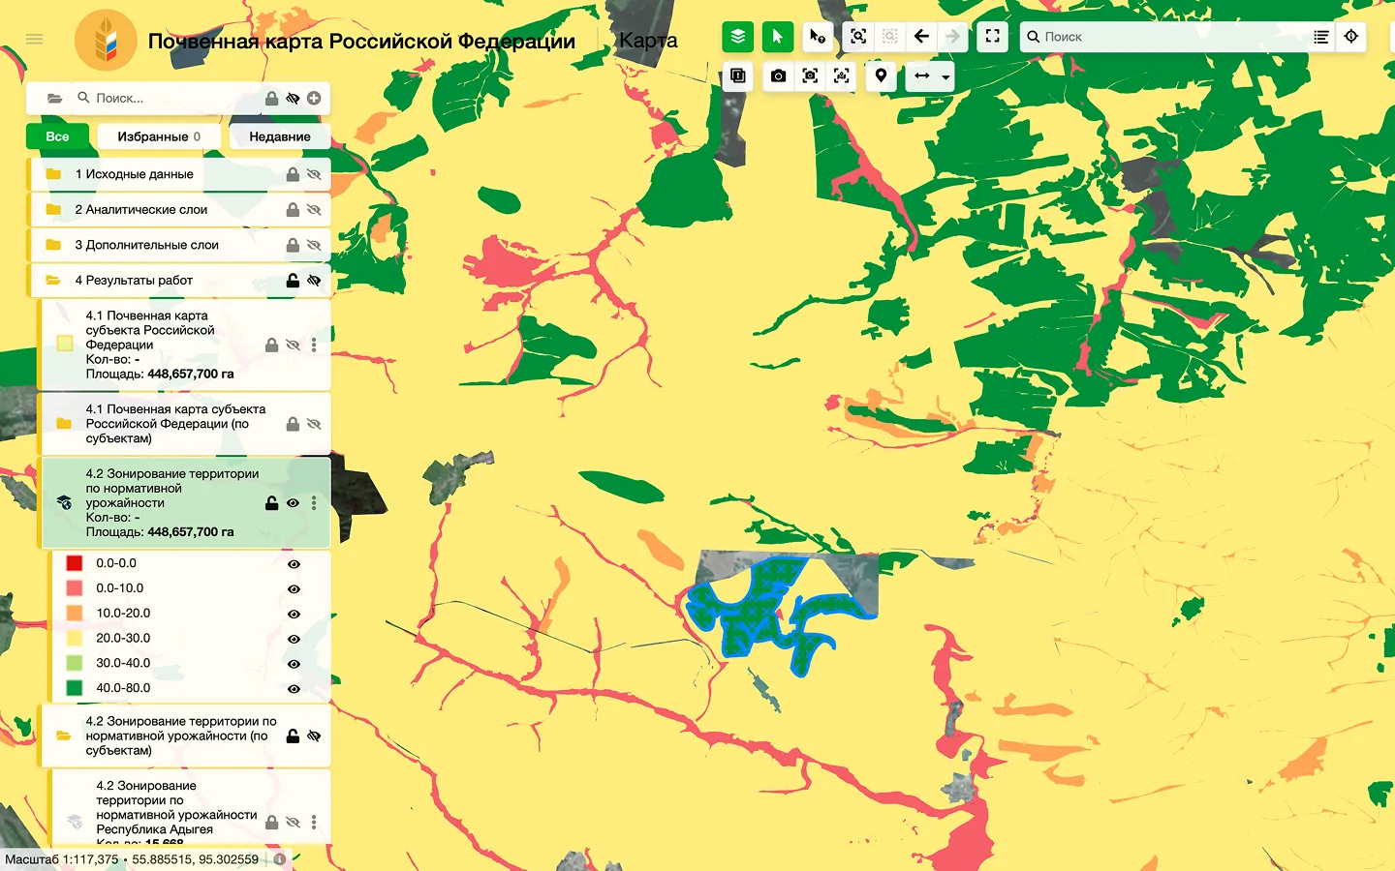Collapse the 4 Результаты работ folder

point(53,281)
